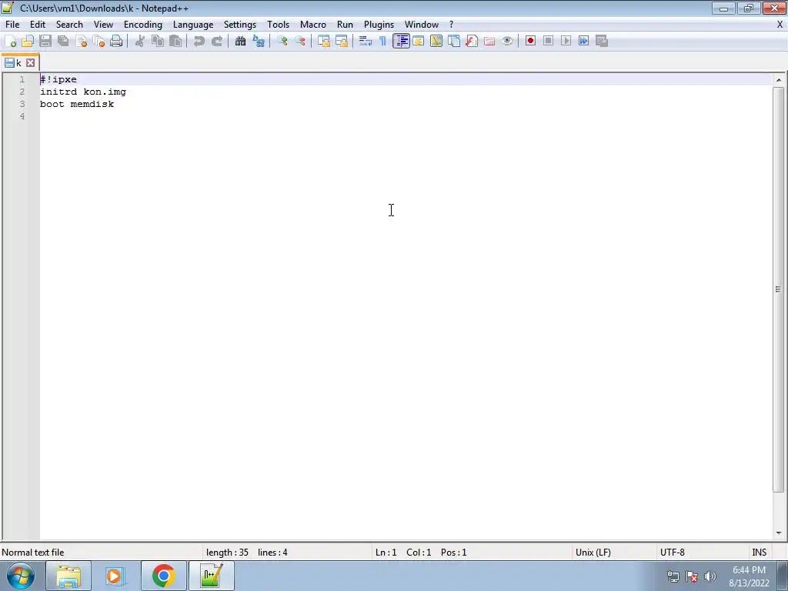Open the Run menu

[x=345, y=25]
